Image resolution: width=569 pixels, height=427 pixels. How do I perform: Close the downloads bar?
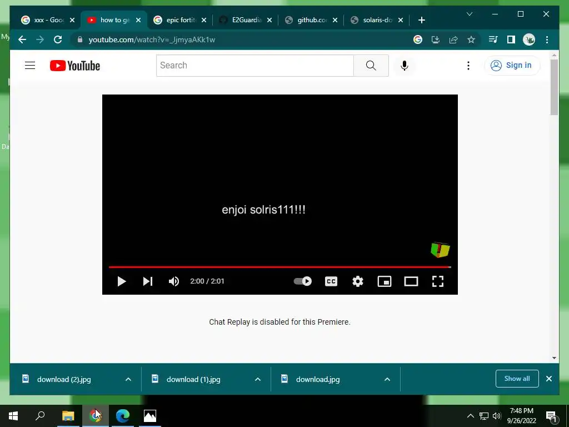tap(549, 379)
